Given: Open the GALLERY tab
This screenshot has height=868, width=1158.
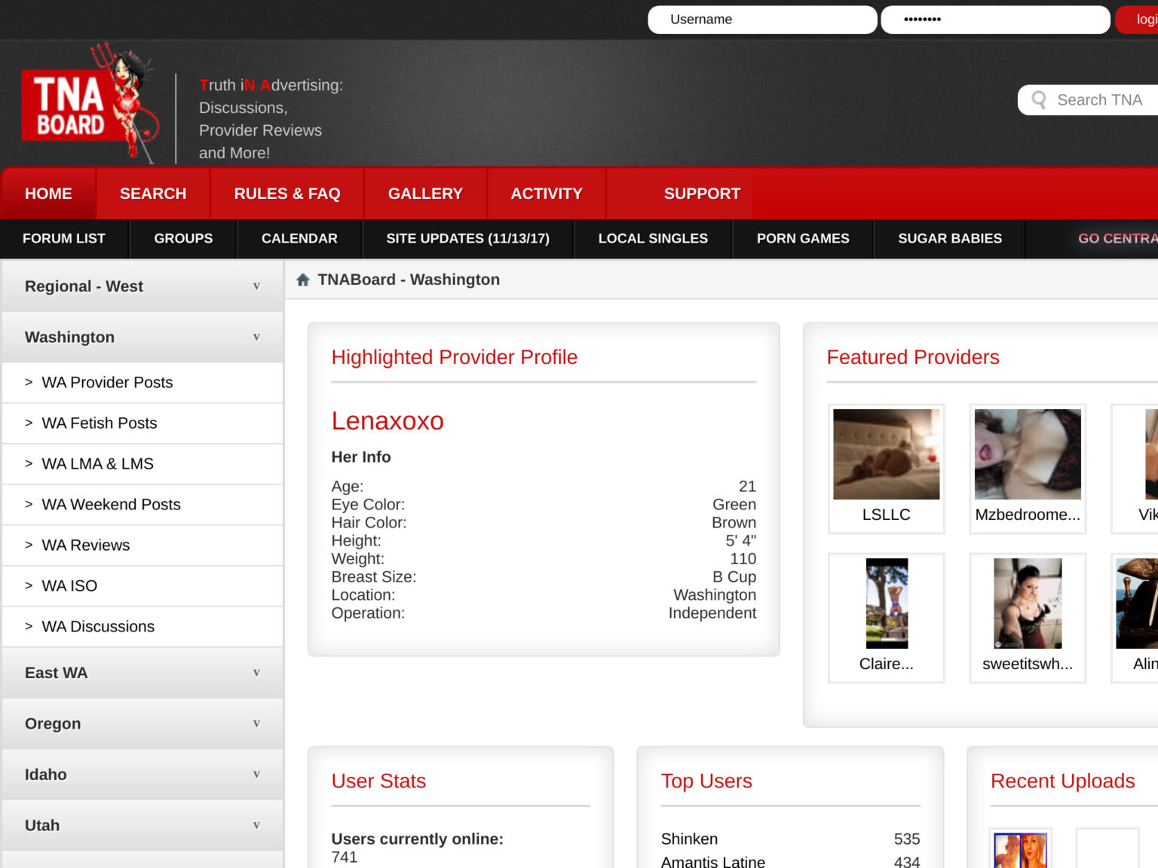Looking at the screenshot, I should pos(425,194).
